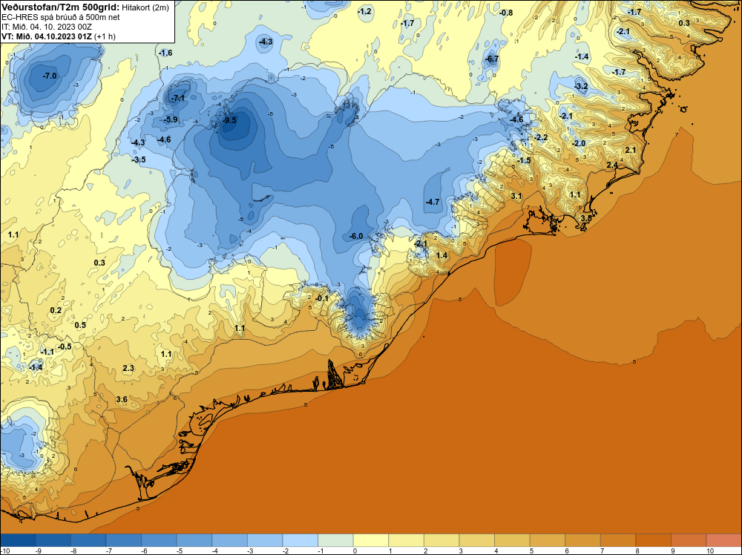
Task: Select legend swatch between -10 and -9
Action: (x=18, y=540)
